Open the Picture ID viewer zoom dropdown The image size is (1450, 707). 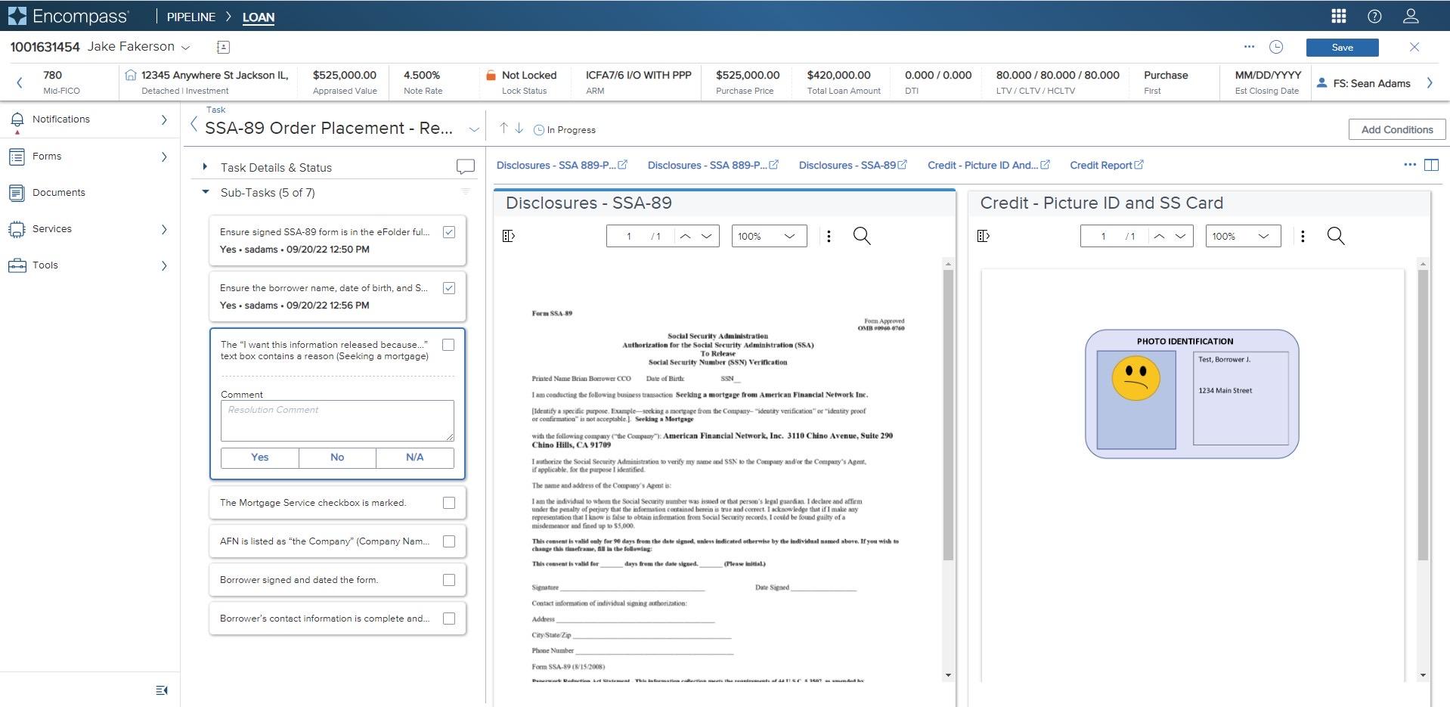point(1243,236)
